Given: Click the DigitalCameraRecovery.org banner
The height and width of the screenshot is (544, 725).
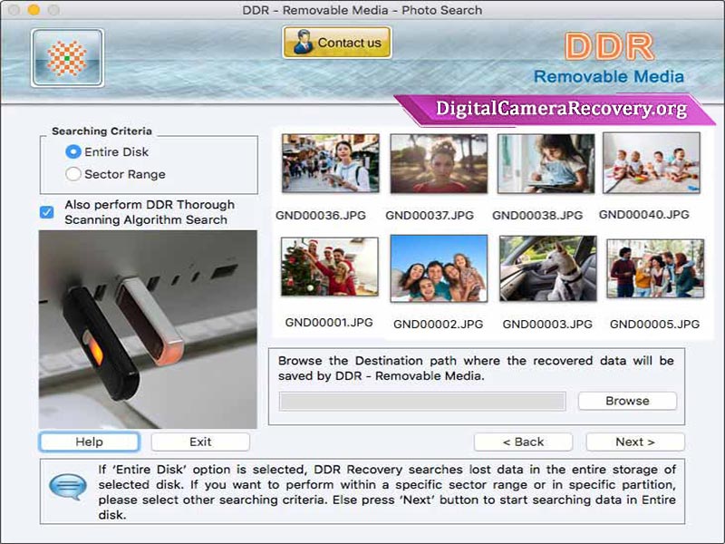Looking at the screenshot, I should 555,109.
